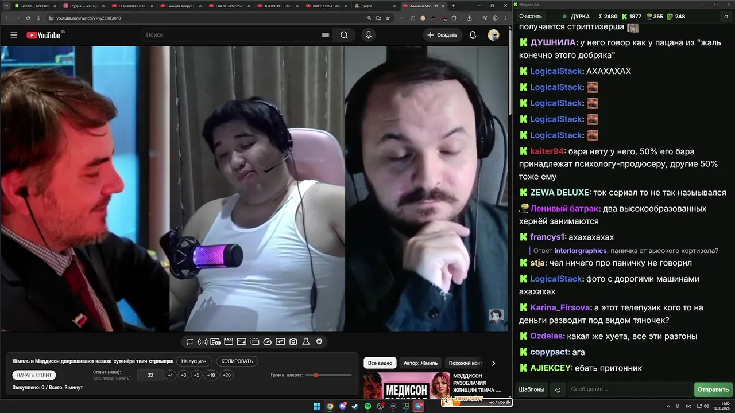Click the split minutes field showing 33
Image resolution: width=735 pixels, height=413 pixels.
click(150, 375)
